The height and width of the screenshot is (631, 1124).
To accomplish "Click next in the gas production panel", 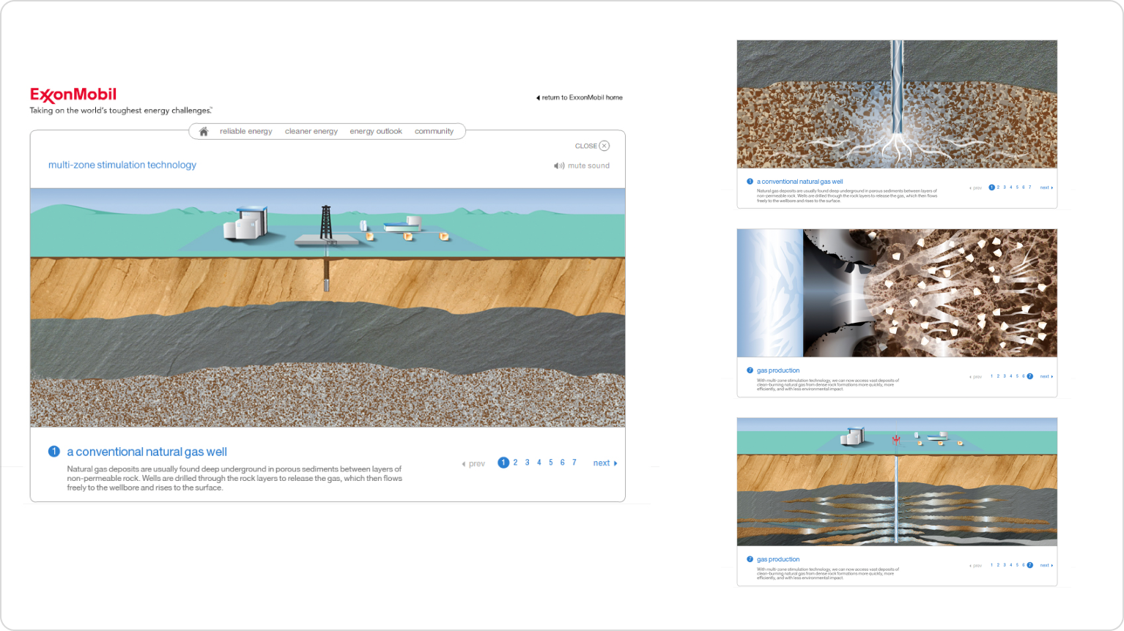I will tap(1046, 376).
